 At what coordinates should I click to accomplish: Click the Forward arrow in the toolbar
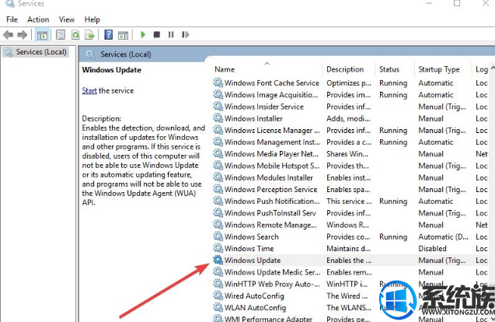click(x=22, y=35)
